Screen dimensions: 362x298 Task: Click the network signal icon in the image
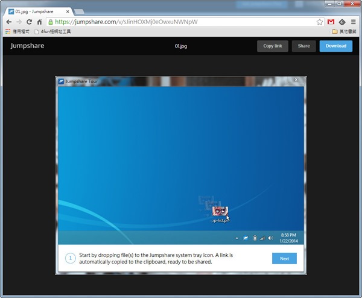pos(262,238)
